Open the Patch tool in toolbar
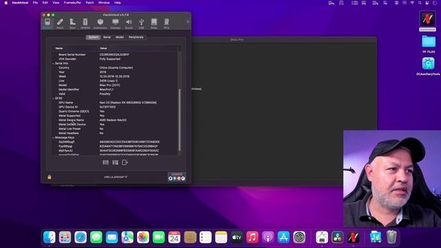Image resolution: width=441 pixels, height=248 pixels. pyautogui.click(x=60, y=23)
